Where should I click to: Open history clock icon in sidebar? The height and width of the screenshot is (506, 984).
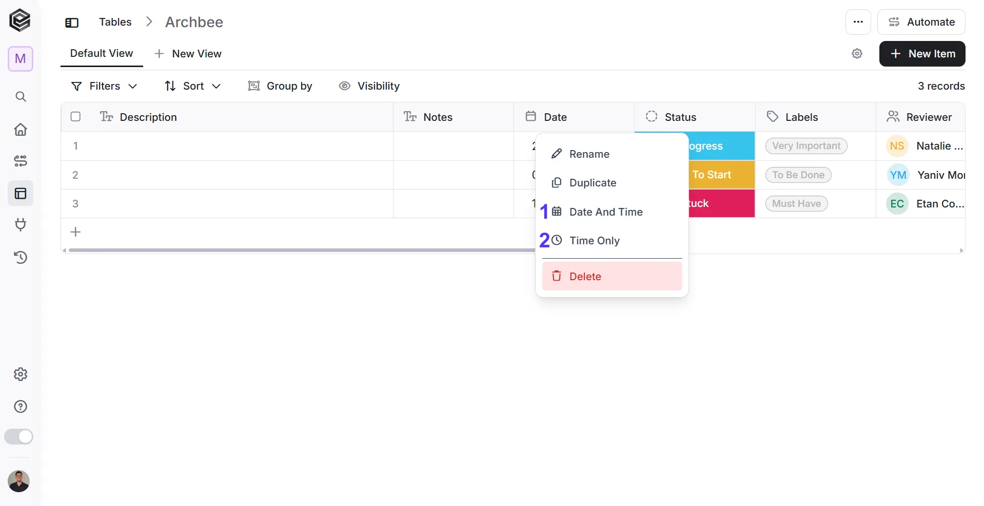[21, 257]
